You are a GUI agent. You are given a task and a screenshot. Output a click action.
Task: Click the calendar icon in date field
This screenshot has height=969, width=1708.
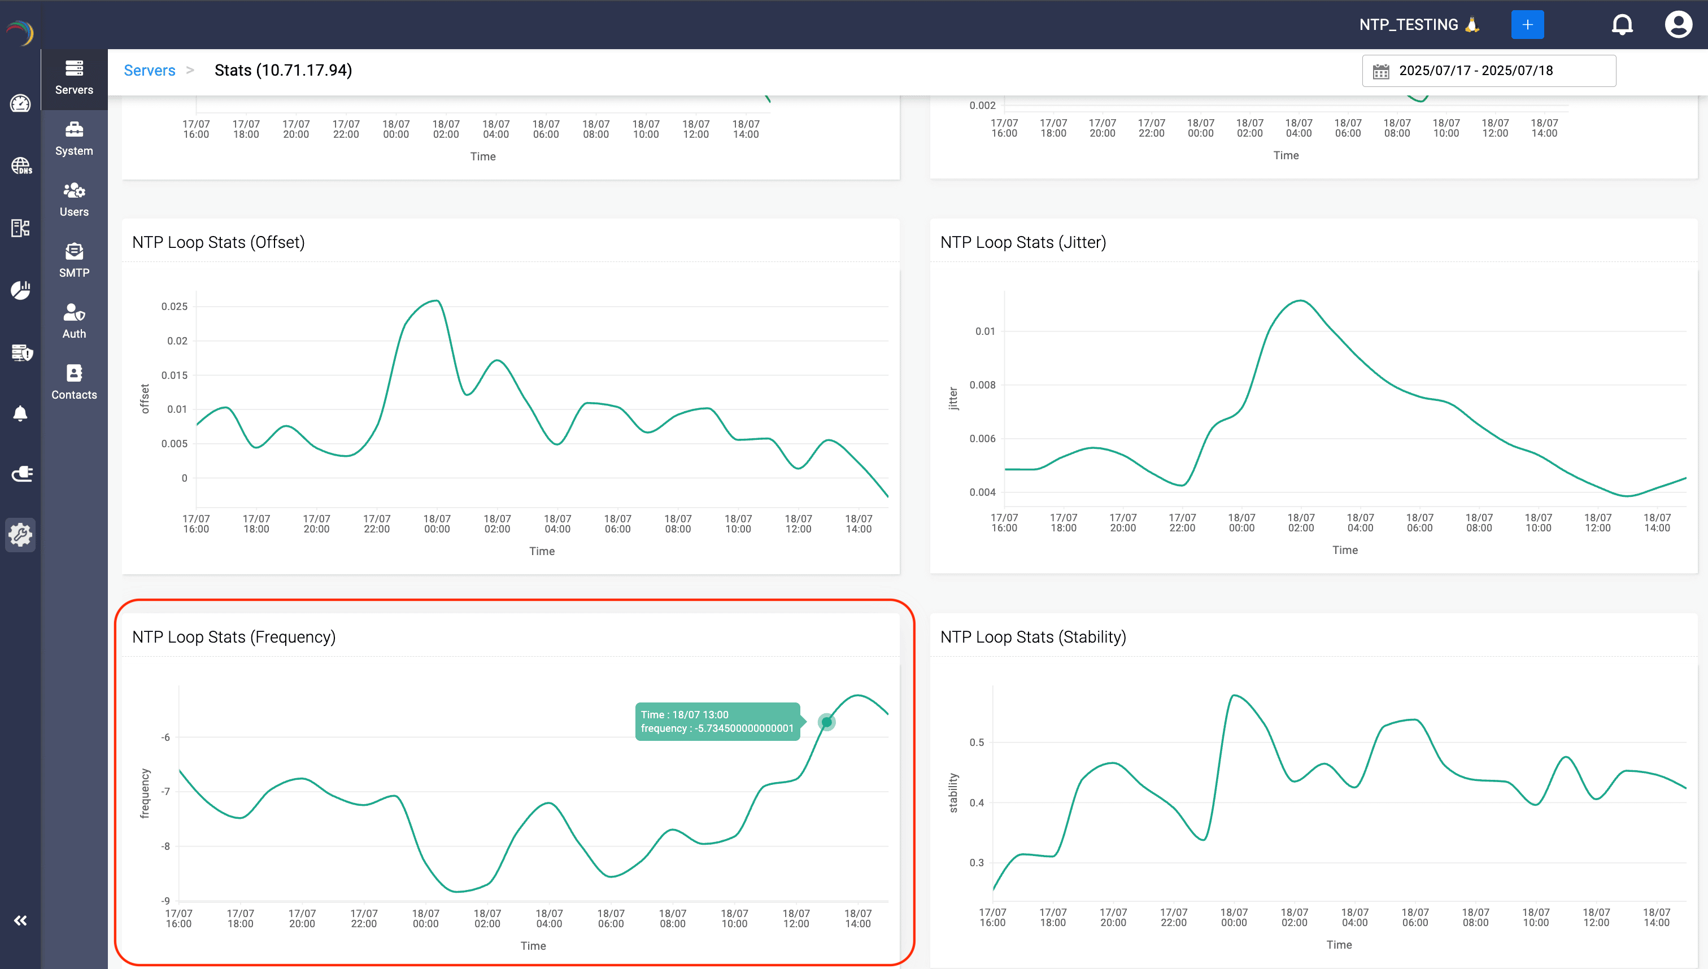1381,71
